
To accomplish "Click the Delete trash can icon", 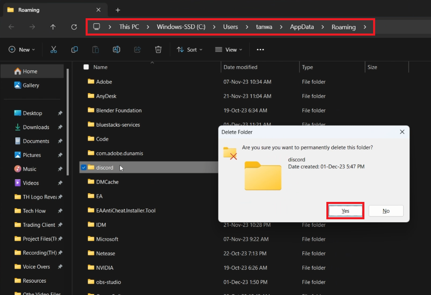I will (158, 50).
